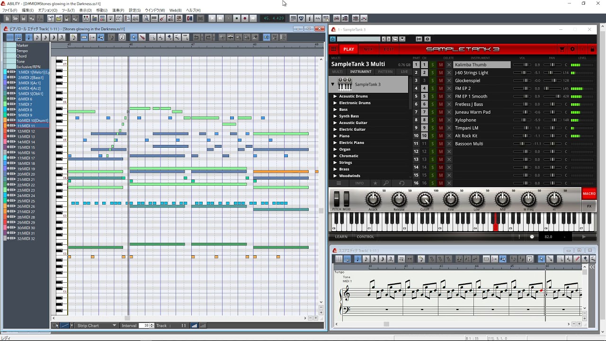This screenshot has height=341, width=606.
Task: Delete the Kalimba Thumb part with its X
Action: pos(449,65)
